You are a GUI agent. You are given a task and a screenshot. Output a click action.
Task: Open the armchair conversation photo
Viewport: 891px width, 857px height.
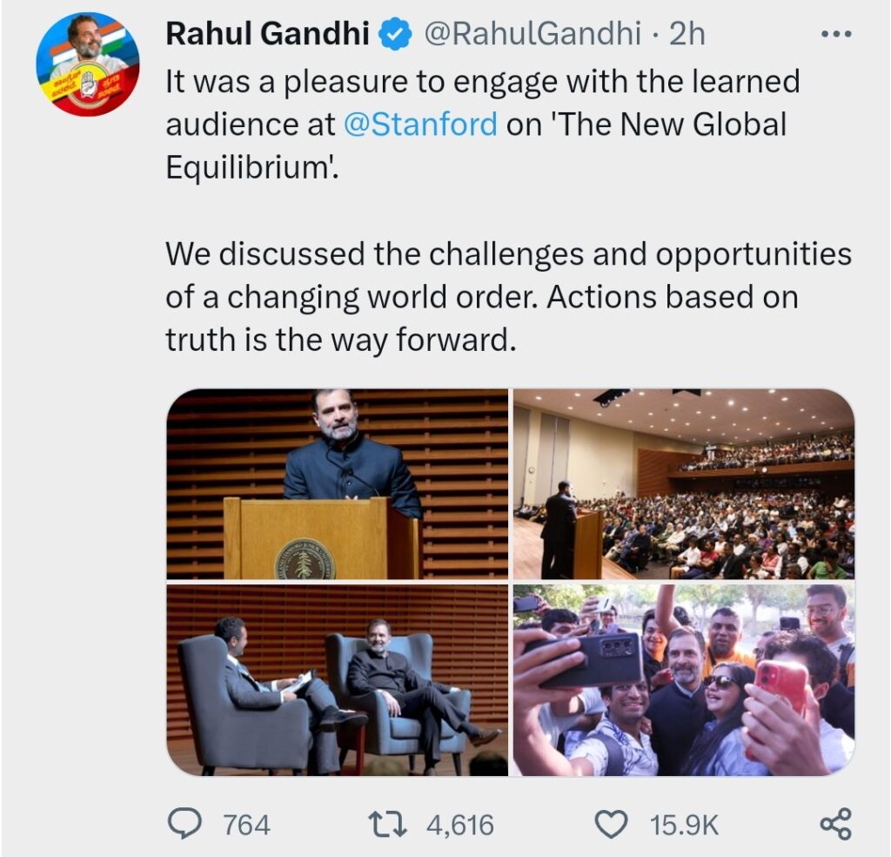click(x=338, y=680)
